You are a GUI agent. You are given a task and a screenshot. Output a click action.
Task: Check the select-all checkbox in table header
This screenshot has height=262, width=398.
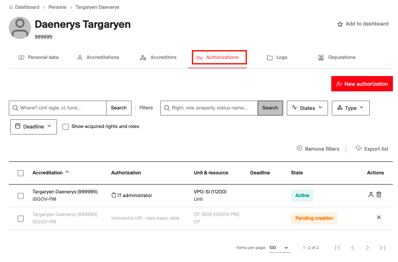[20, 173]
